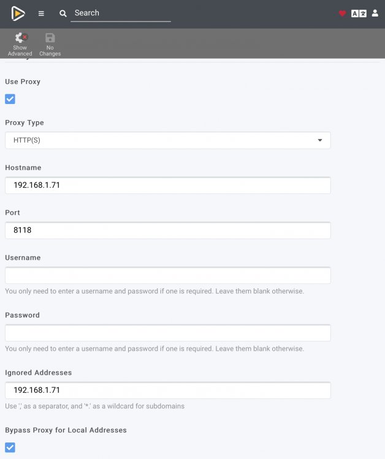Disable Bypass Proxy for Local Addresses

10,447
